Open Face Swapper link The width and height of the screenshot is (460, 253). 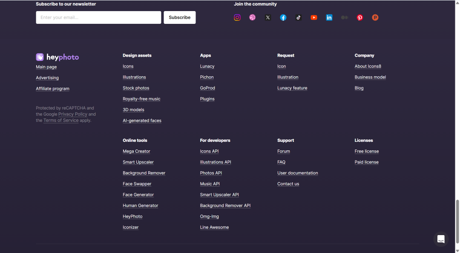click(137, 184)
